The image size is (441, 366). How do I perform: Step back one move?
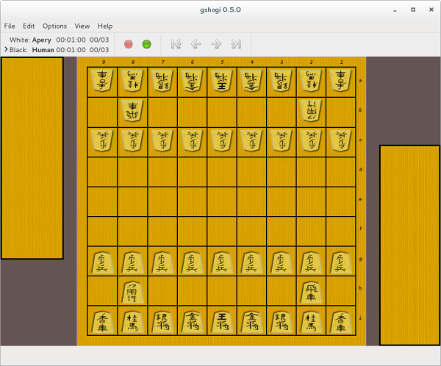coord(196,44)
